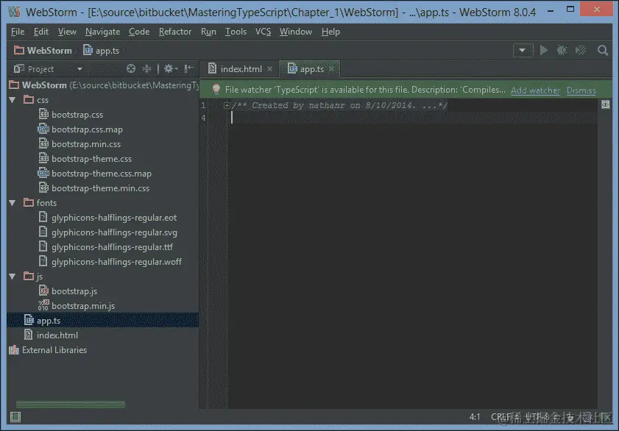Click the Run play icon in toolbar
619x431 pixels.
(544, 50)
